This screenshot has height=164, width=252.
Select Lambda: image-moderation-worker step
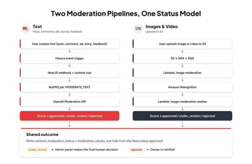coord(182,101)
